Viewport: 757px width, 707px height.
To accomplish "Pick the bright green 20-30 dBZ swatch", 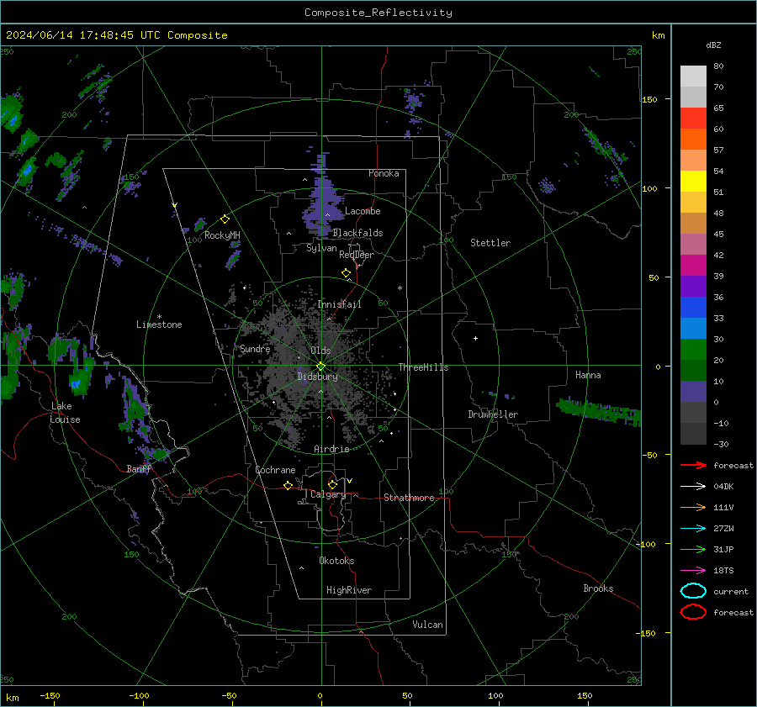I will point(693,350).
